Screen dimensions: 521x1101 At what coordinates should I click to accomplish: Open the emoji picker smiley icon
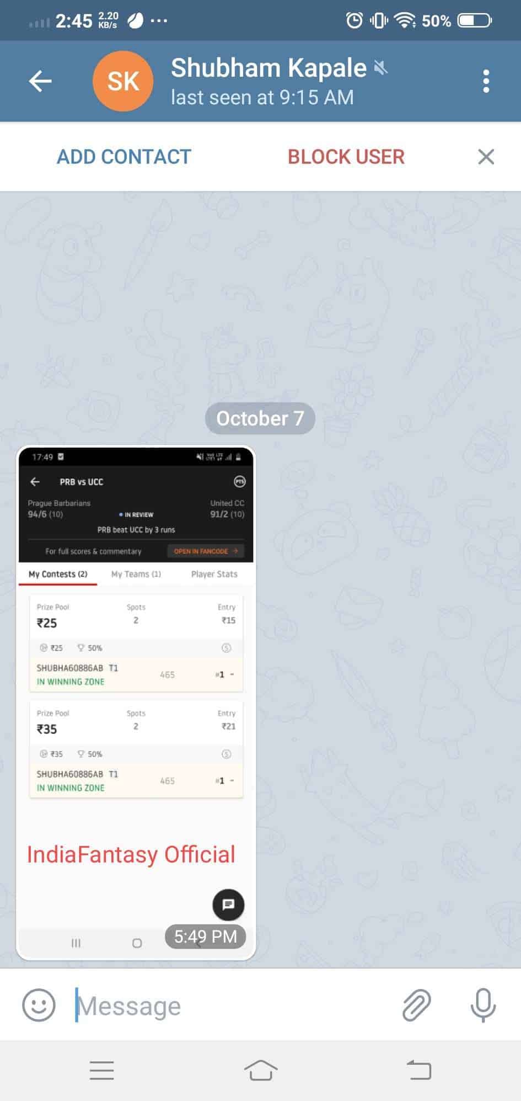tap(39, 1005)
